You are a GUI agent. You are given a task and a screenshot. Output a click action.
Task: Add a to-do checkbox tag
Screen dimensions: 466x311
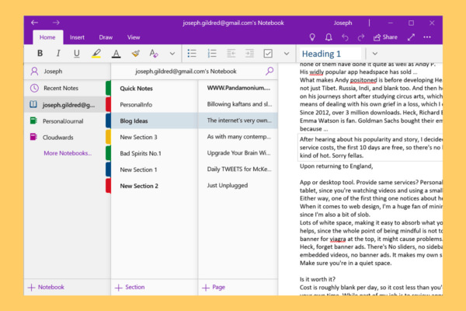pos(268,54)
